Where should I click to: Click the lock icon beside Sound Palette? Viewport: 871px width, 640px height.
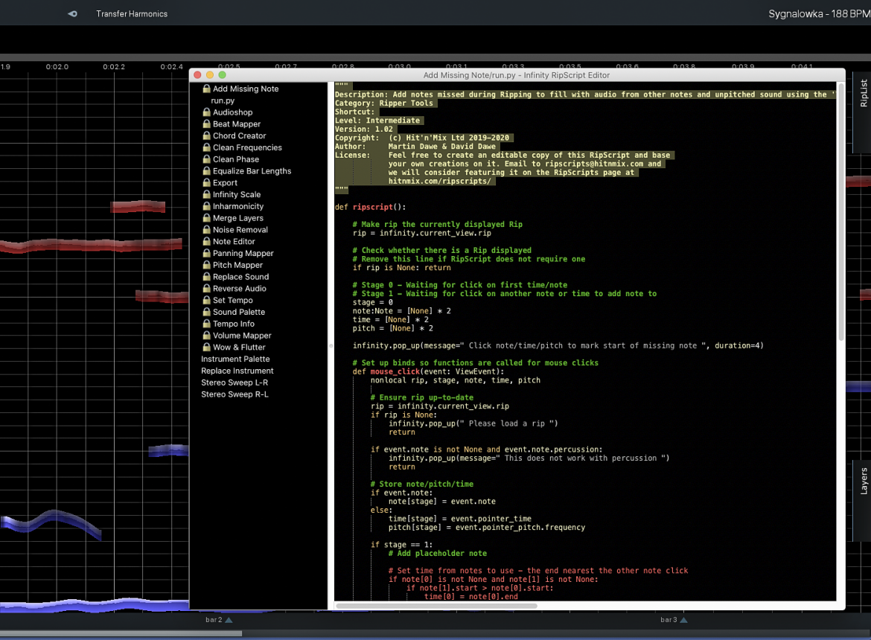pyautogui.click(x=206, y=311)
